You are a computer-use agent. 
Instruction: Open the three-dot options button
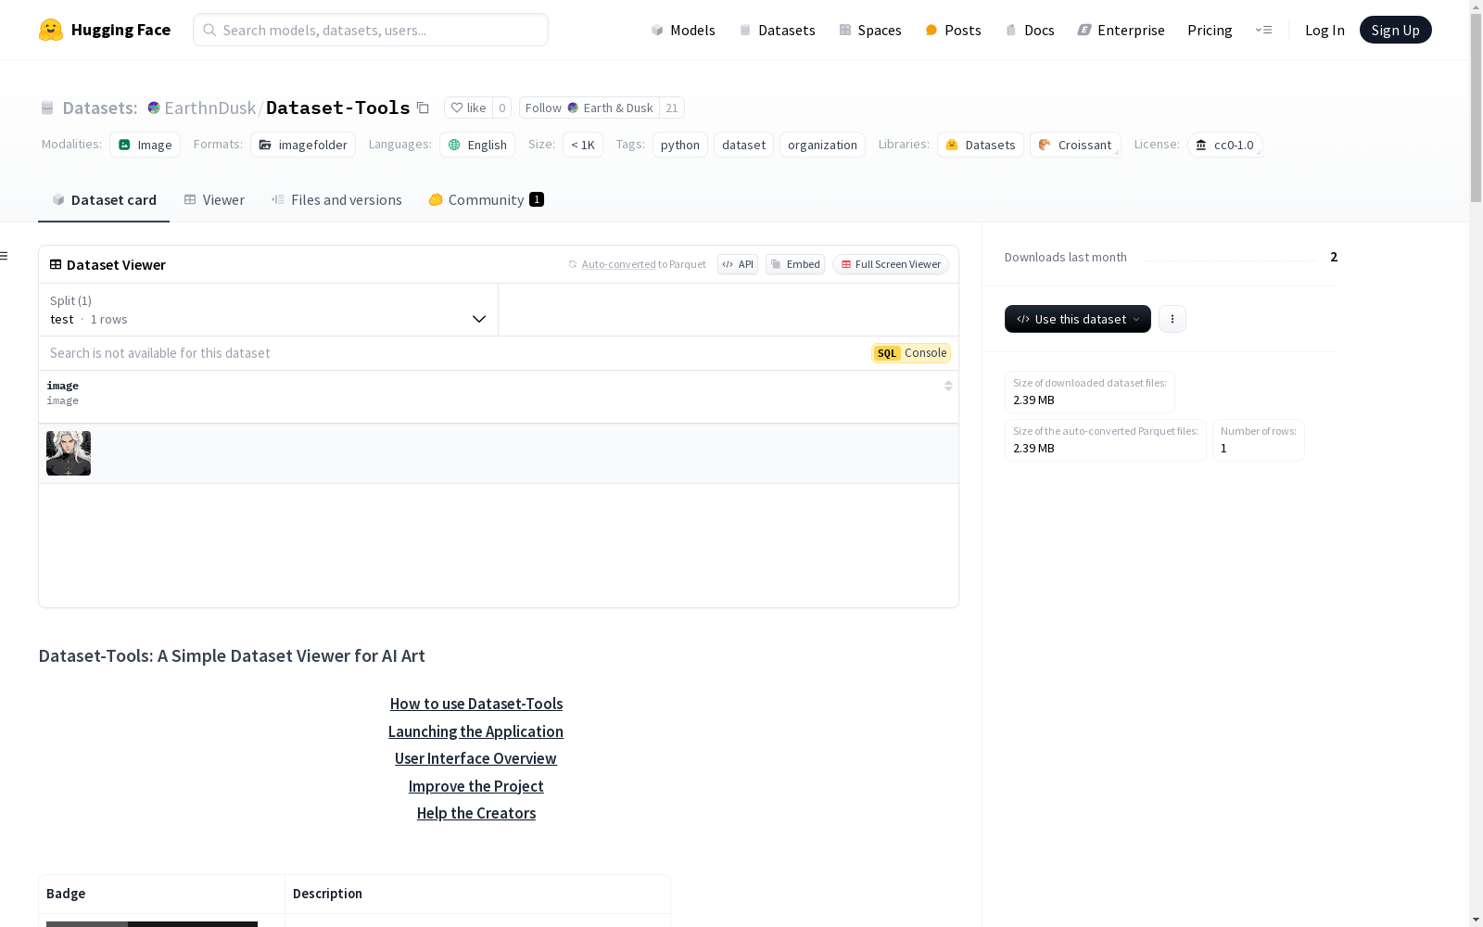(1172, 319)
